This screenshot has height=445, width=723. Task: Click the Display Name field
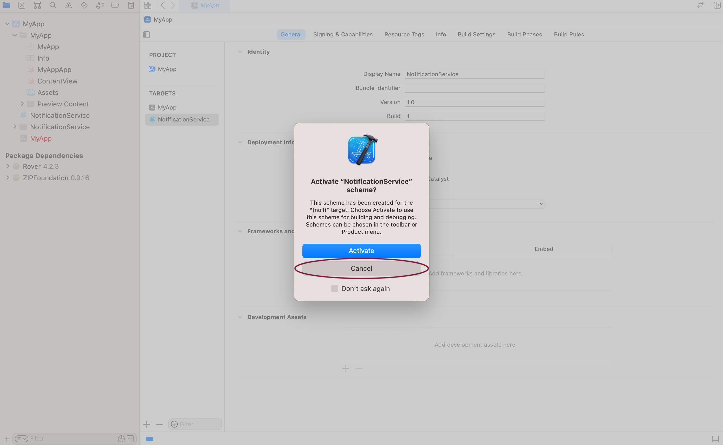[475, 74]
